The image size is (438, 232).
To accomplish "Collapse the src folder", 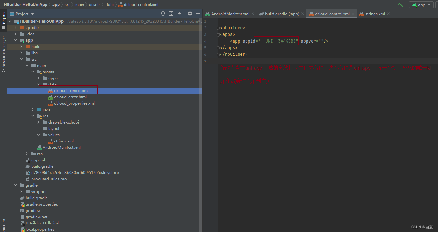I will pyautogui.click(x=21, y=59).
